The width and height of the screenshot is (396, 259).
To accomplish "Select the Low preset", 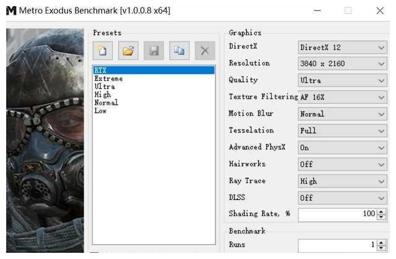I will coord(154,111).
